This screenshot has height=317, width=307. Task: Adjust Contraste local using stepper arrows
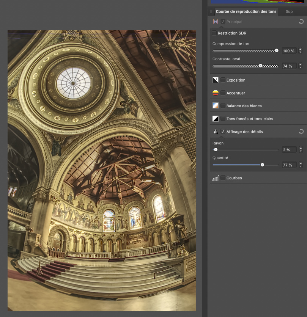coord(301,66)
